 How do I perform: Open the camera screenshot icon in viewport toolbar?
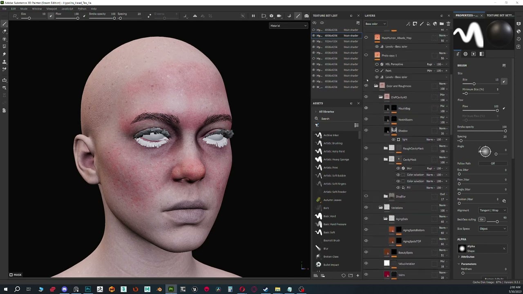(x=306, y=16)
